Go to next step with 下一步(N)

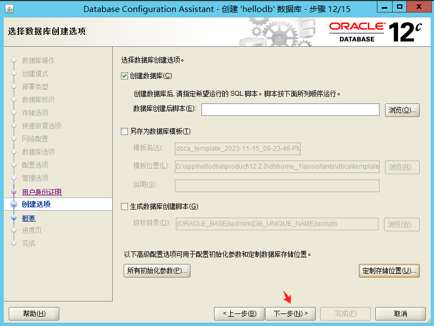tap(290, 313)
